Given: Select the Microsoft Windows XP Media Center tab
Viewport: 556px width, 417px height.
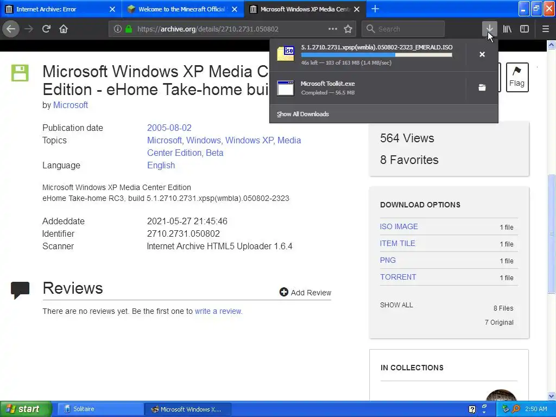Looking at the screenshot, I should (305, 9).
